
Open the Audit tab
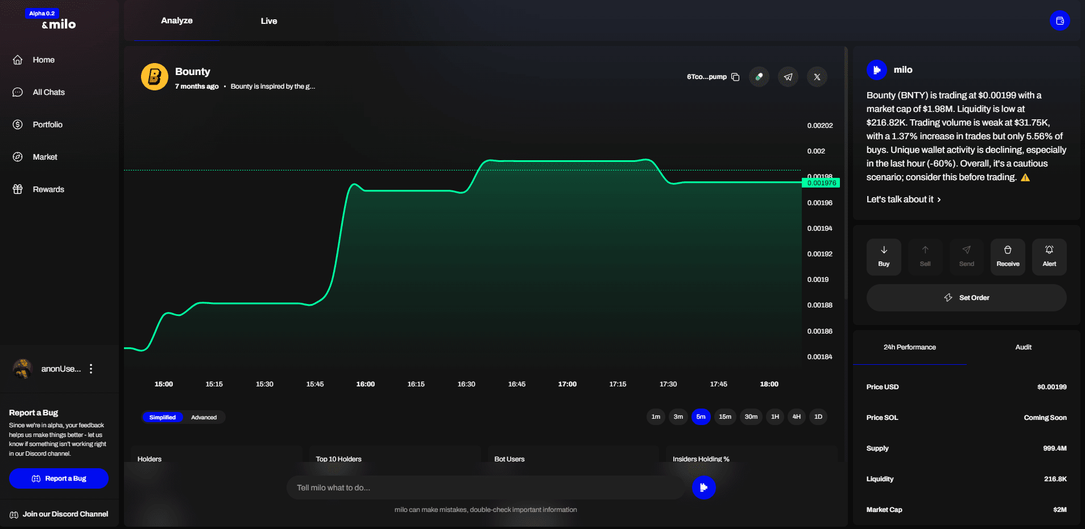click(1023, 347)
